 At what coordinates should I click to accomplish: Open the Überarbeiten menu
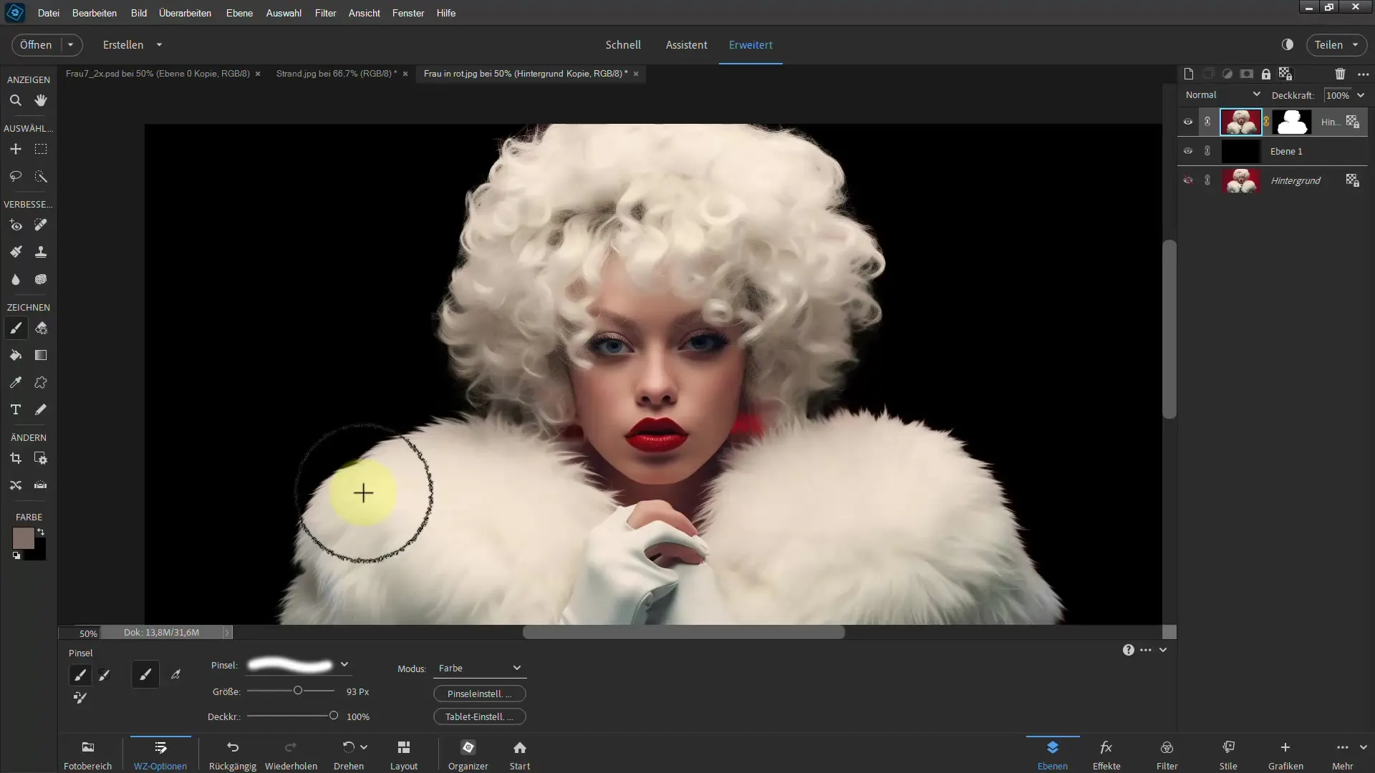(185, 13)
